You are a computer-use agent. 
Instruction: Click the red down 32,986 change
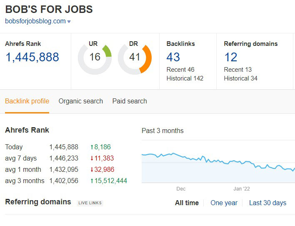click(x=102, y=169)
